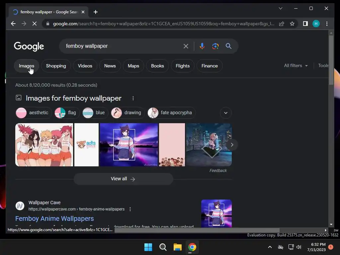Open wallpapercave.com URL breadcrumb
The height and width of the screenshot is (255, 340).
pyautogui.click(x=76, y=209)
